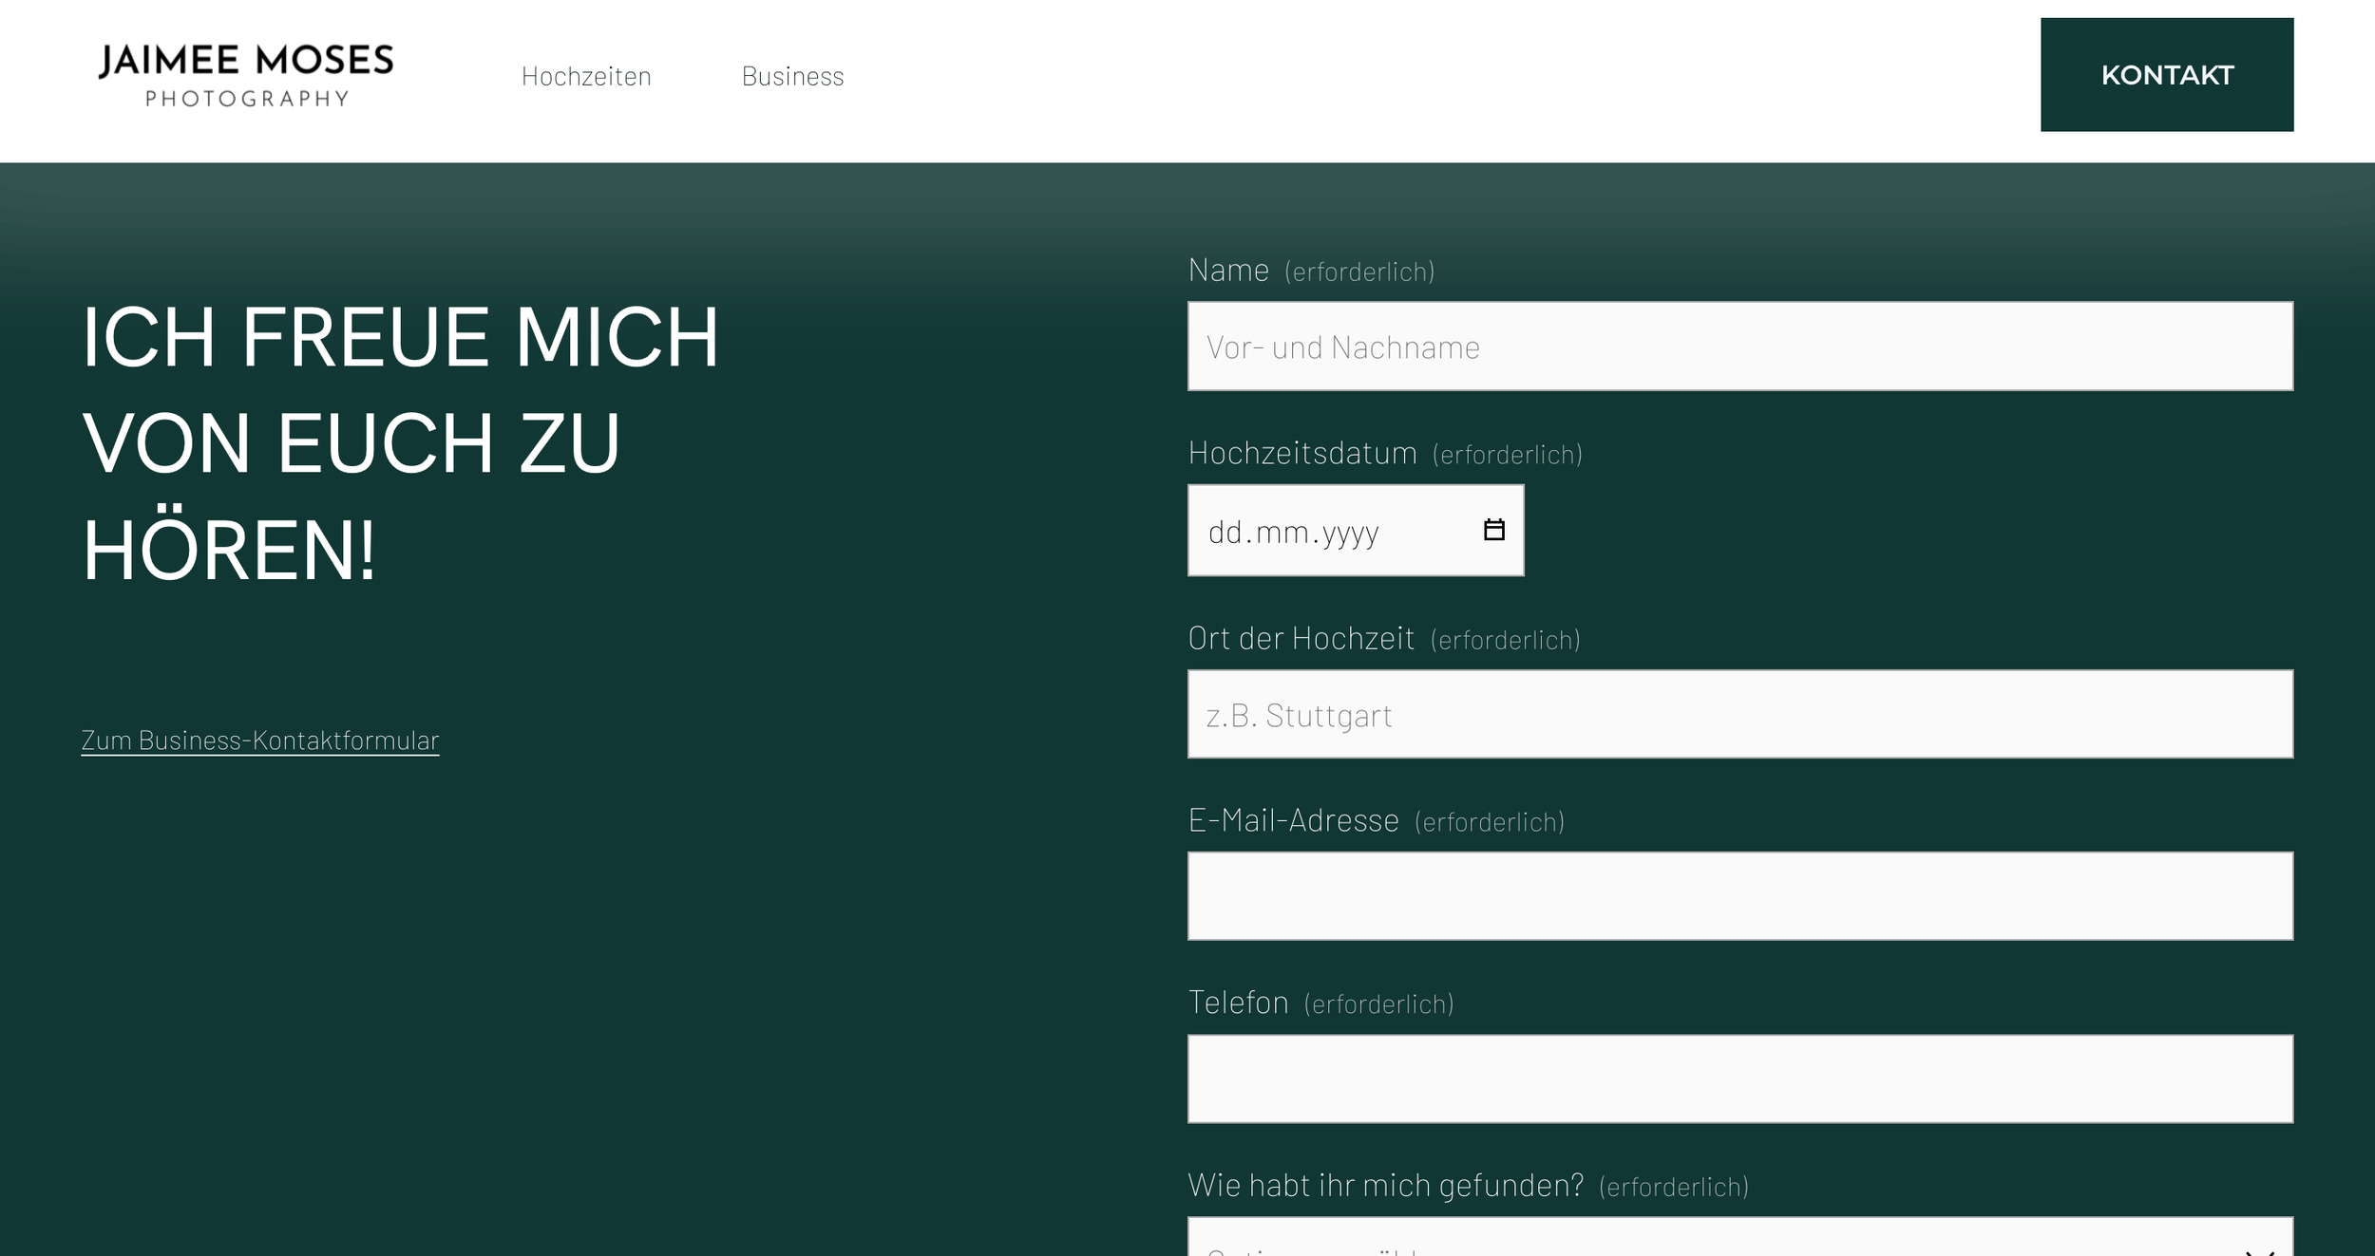The height and width of the screenshot is (1256, 2375).
Task: Select the dd day segment of Hochzeitsdatum
Action: [x=1225, y=532]
